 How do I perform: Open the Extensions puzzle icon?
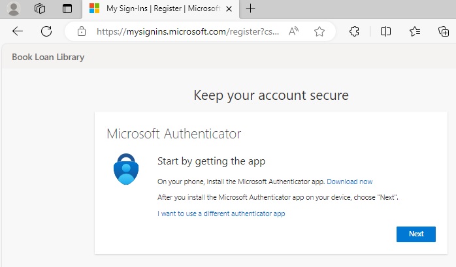coord(354,31)
